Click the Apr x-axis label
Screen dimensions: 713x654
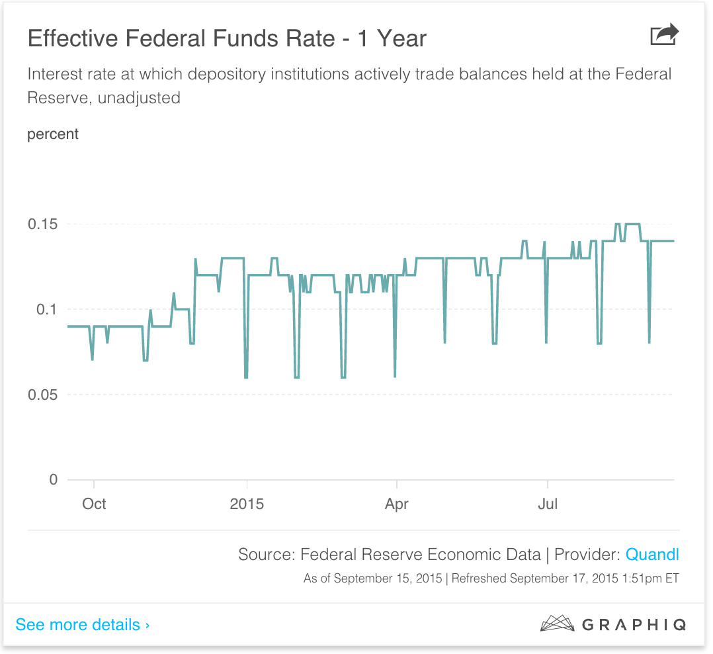(x=397, y=504)
